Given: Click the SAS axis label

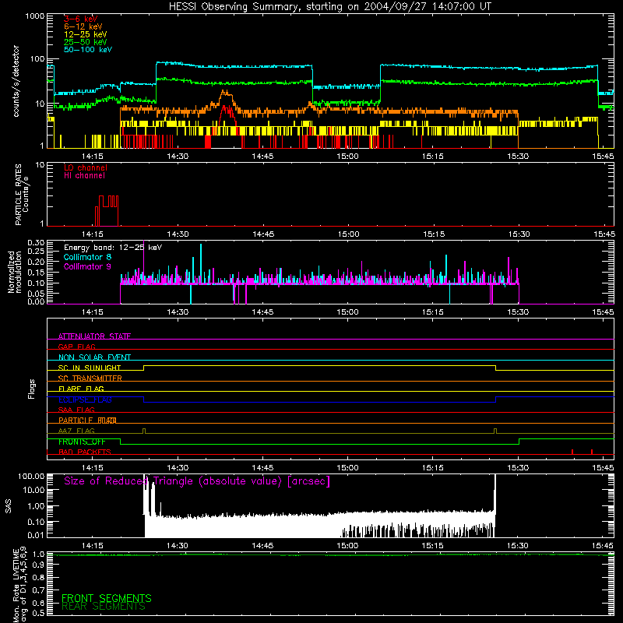Looking at the screenshot, I should click(8, 506).
